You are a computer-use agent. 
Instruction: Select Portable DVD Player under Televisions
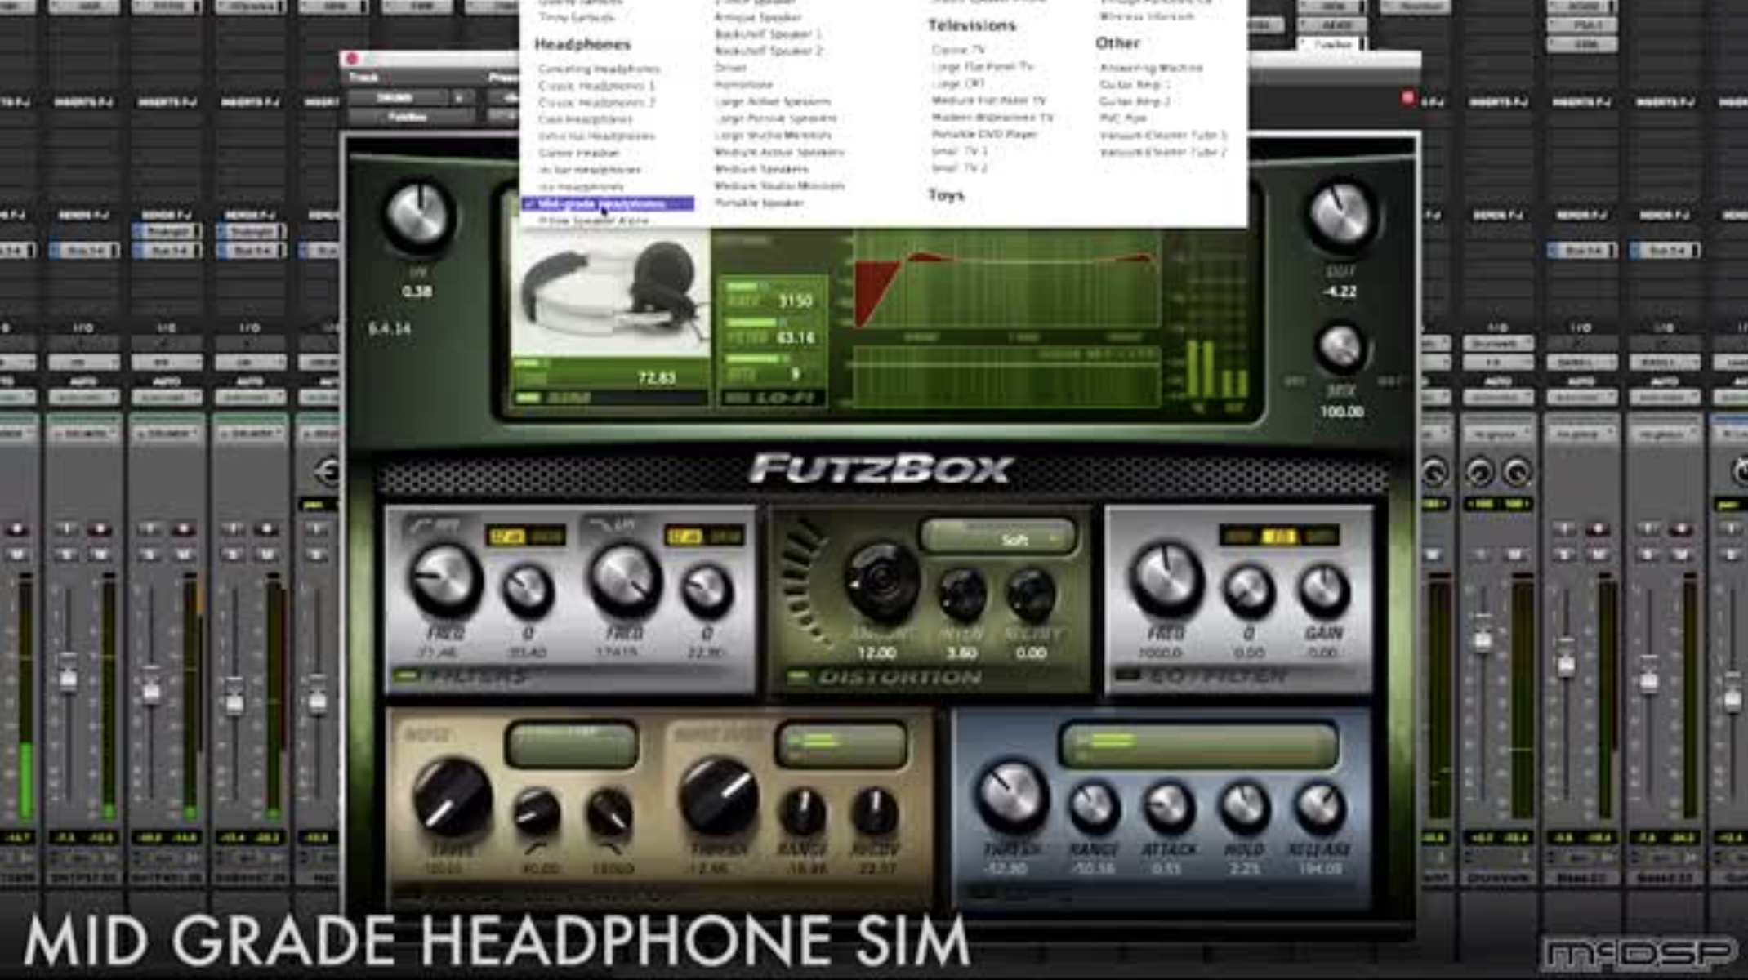pos(984,134)
